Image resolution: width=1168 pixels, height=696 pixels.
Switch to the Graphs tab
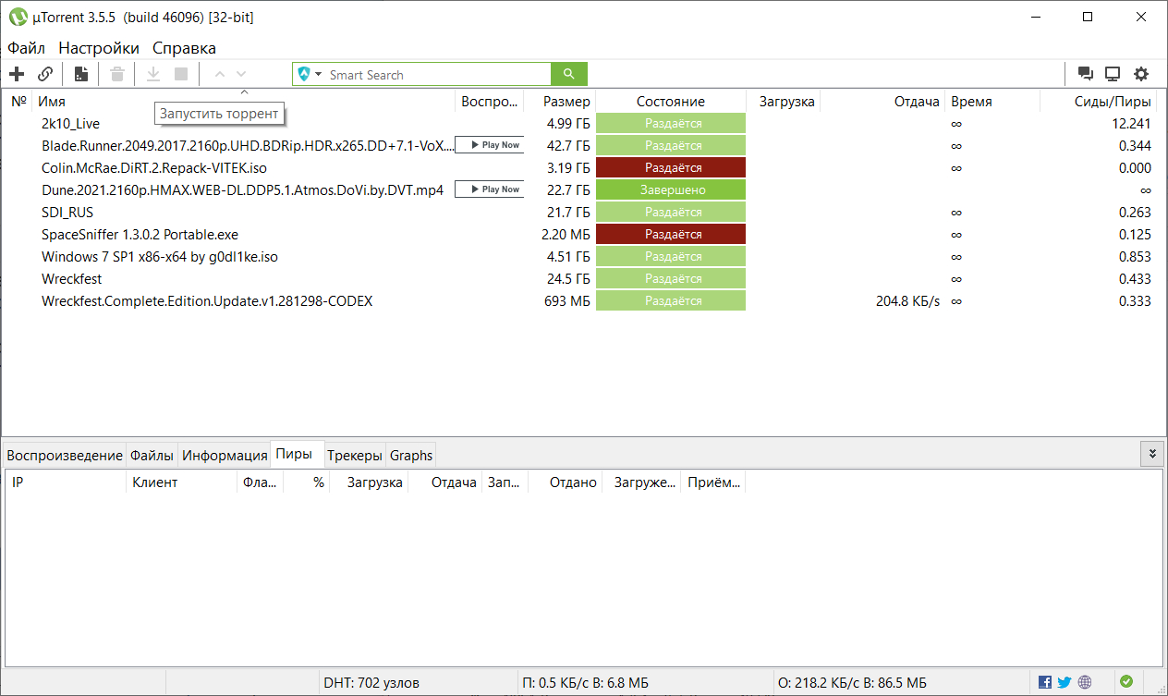click(411, 455)
